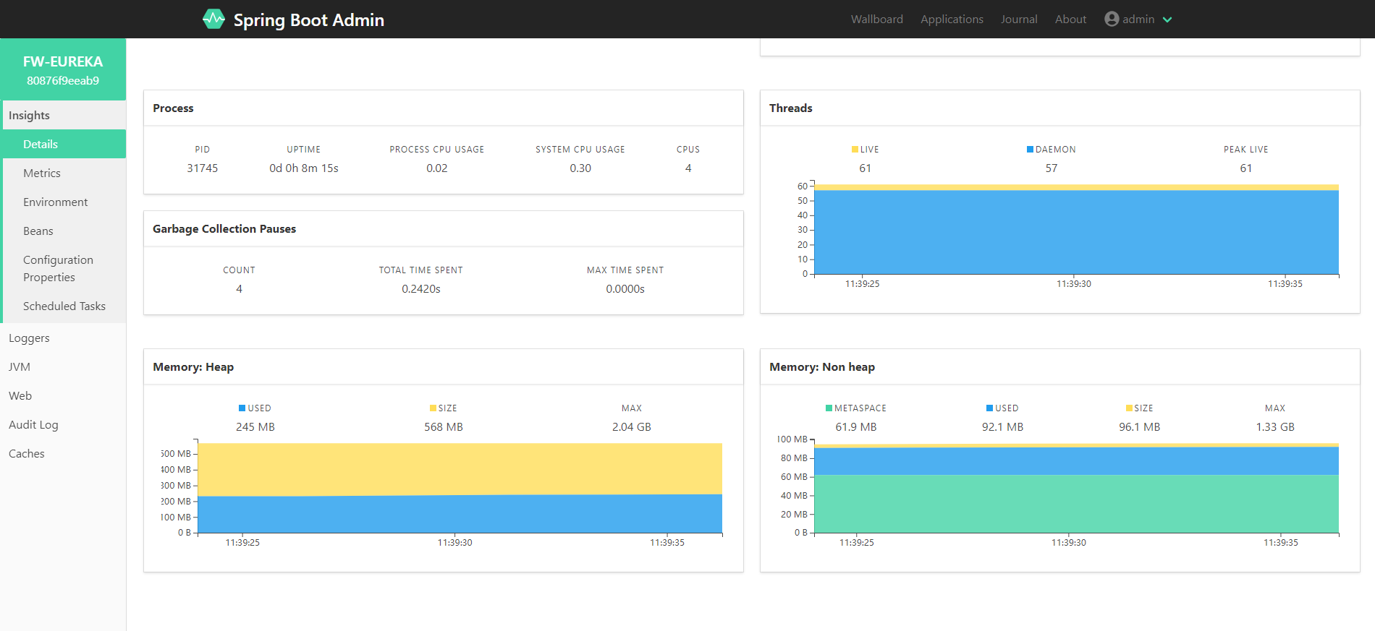Open the Caches section
This screenshot has height=631, width=1375.
[63, 453]
